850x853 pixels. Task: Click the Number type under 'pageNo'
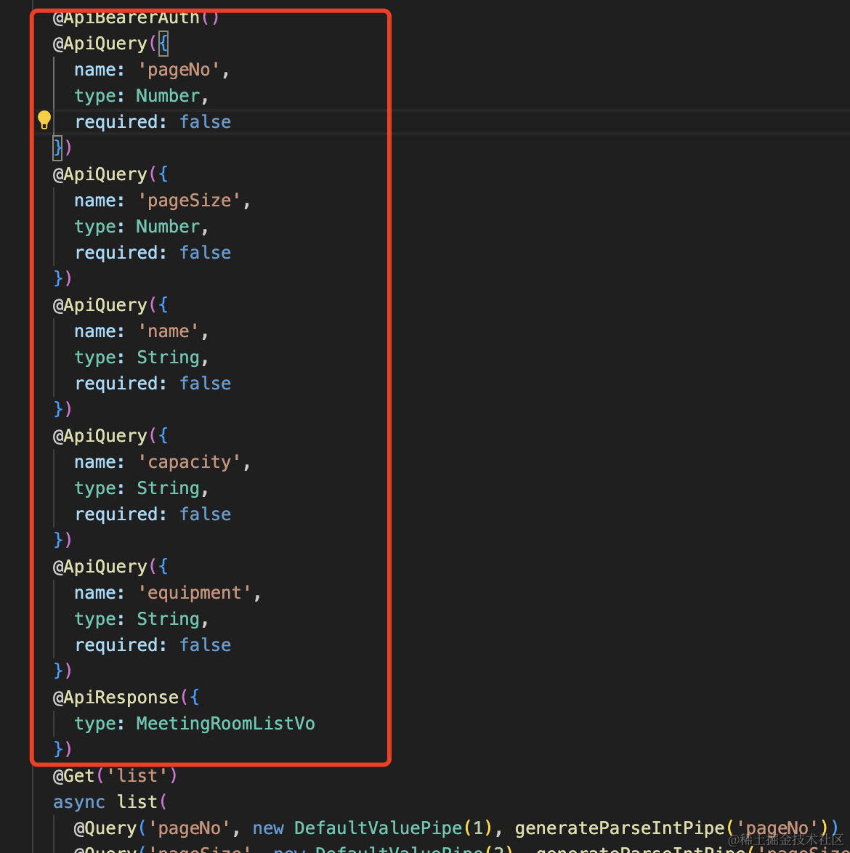[x=168, y=96]
